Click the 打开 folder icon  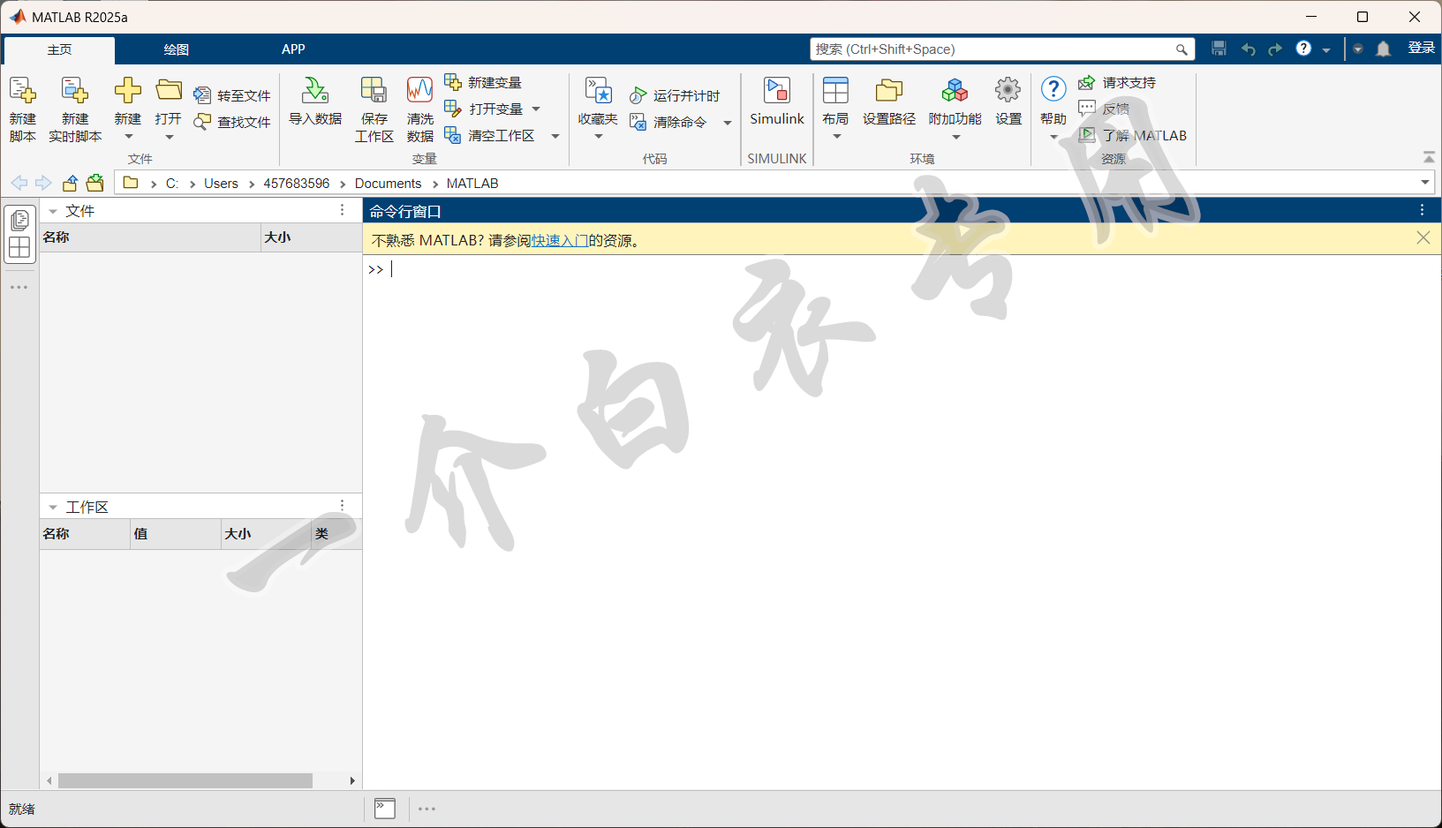169,90
